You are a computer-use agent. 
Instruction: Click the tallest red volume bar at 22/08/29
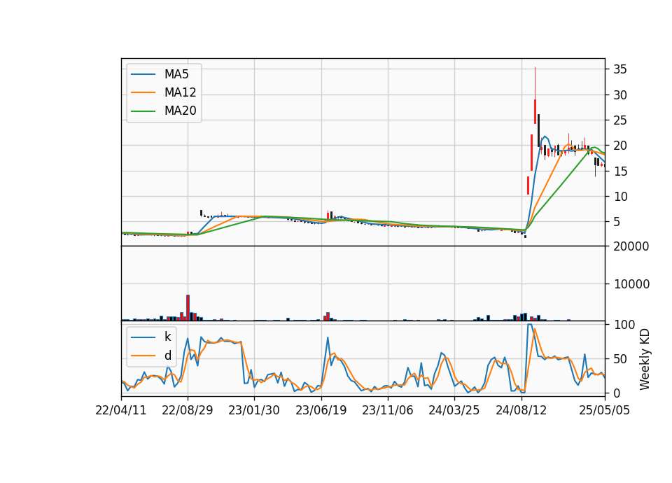point(188,308)
